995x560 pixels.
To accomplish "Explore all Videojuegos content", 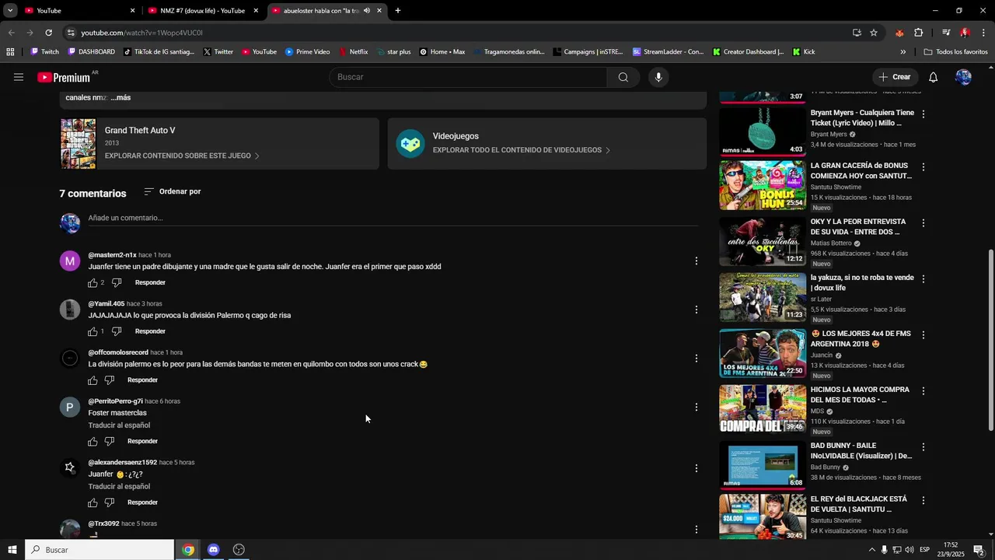I will pos(522,150).
